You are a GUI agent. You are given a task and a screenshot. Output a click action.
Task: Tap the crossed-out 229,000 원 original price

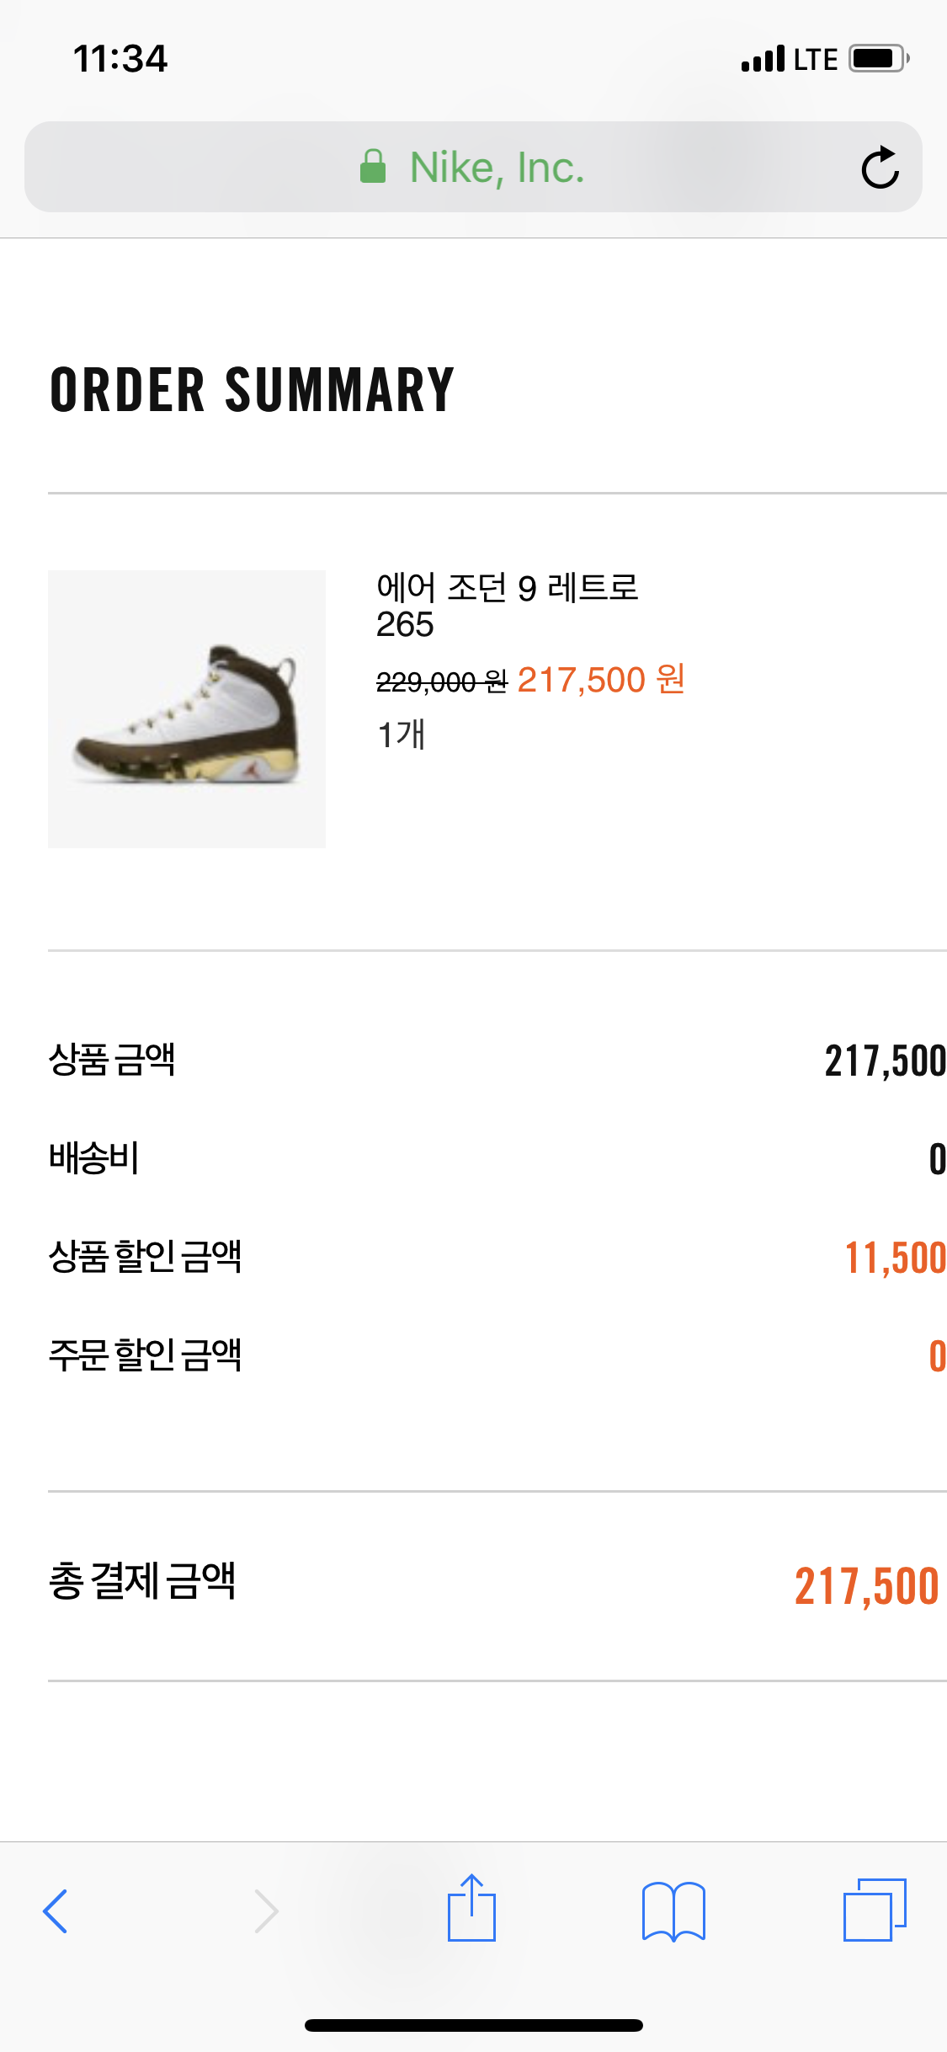441,681
